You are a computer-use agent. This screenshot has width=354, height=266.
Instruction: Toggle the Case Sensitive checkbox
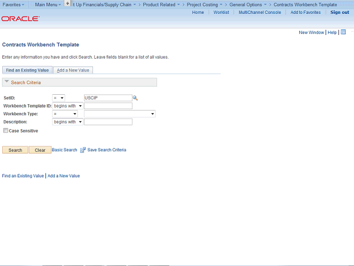pyautogui.click(x=6, y=131)
